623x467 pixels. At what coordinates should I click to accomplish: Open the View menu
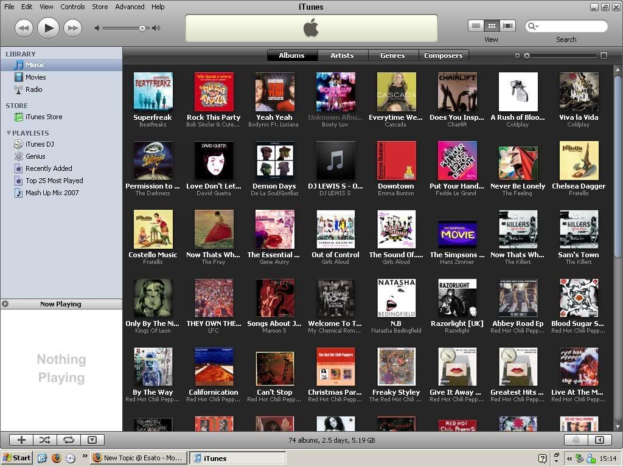[46, 7]
